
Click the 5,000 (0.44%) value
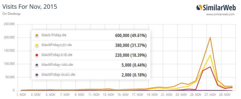[x=134, y=65]
